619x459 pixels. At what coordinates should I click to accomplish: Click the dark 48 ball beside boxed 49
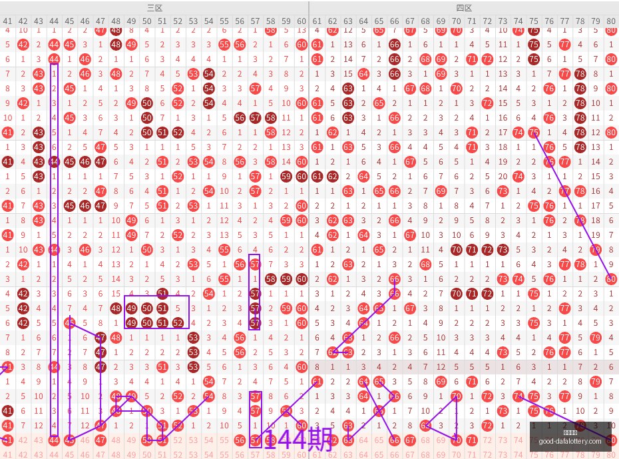click(116, 308)
